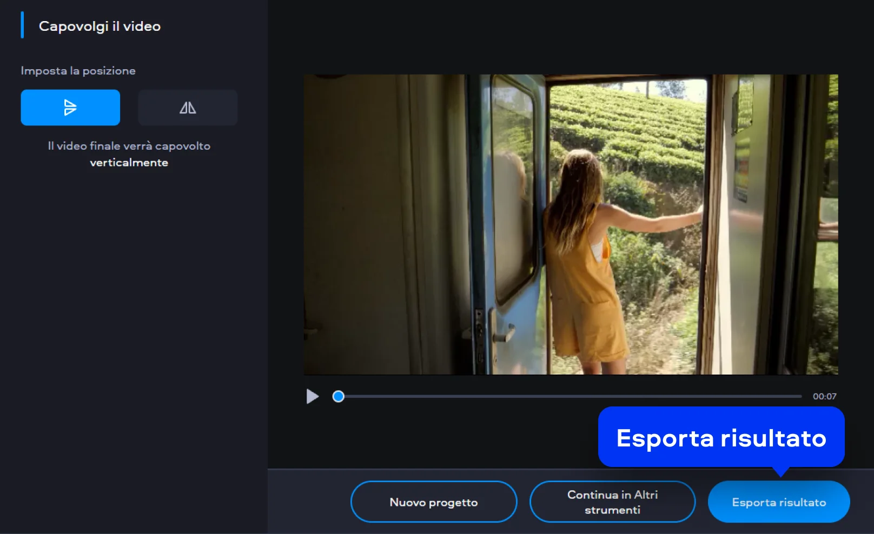Select the vertical flip option
Screen dimensions: 874x534
(x=70, y=108)
